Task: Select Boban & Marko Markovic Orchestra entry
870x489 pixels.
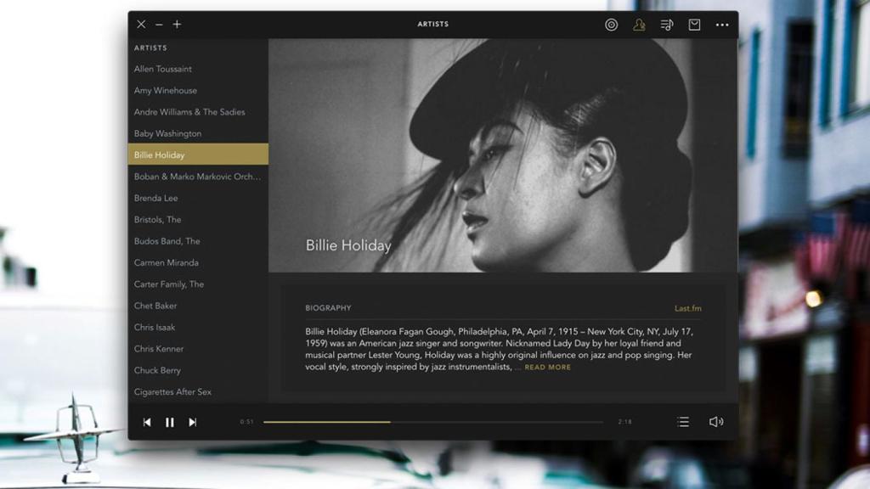Action: 197,177
